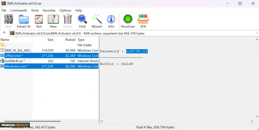Show archive Info
The height and width of the screenshot is (130, 259).
(x=111, y=19)
